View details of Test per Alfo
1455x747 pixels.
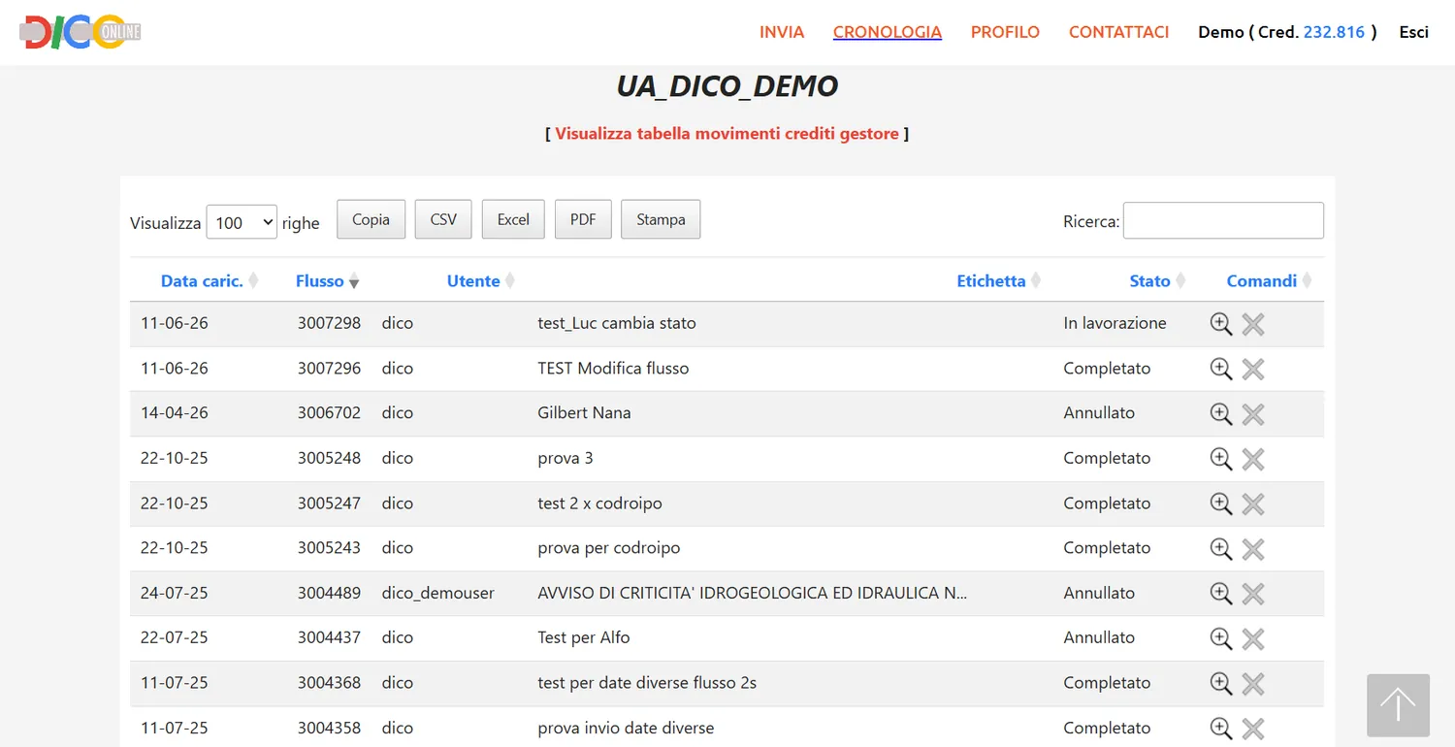click(x=1221, y=638)
